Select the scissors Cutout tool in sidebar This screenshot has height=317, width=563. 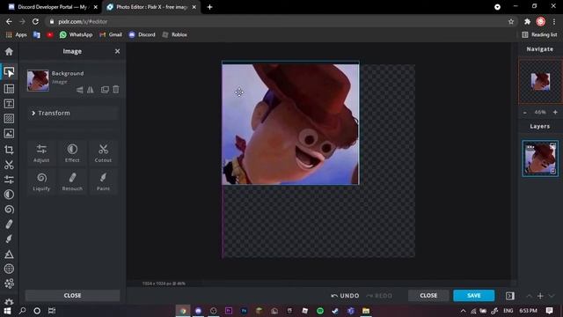click(9, 165)
